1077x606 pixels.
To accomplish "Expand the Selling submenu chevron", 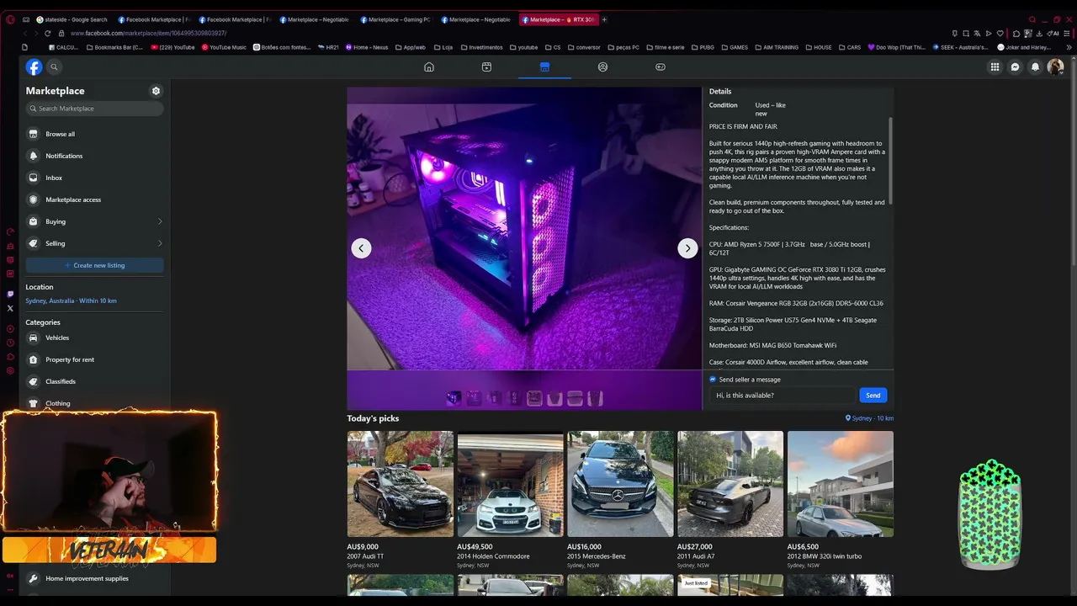I will click(x=160, y=243).
